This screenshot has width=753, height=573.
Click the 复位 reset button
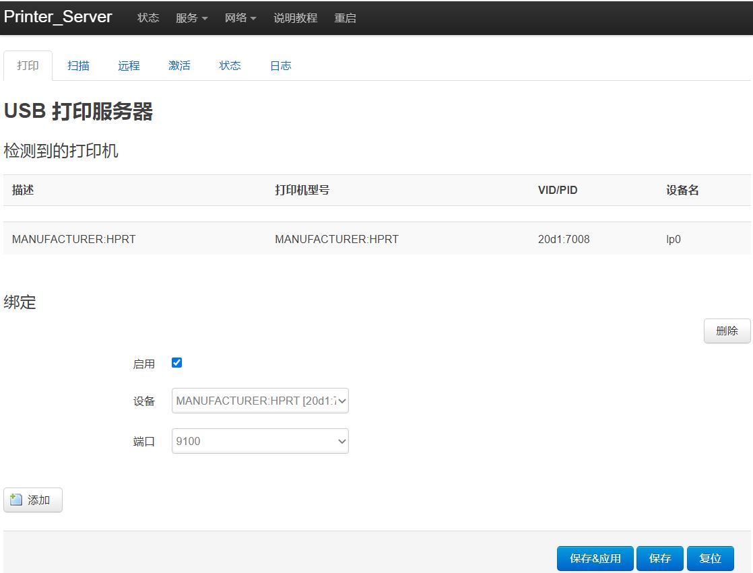(710, 558)
